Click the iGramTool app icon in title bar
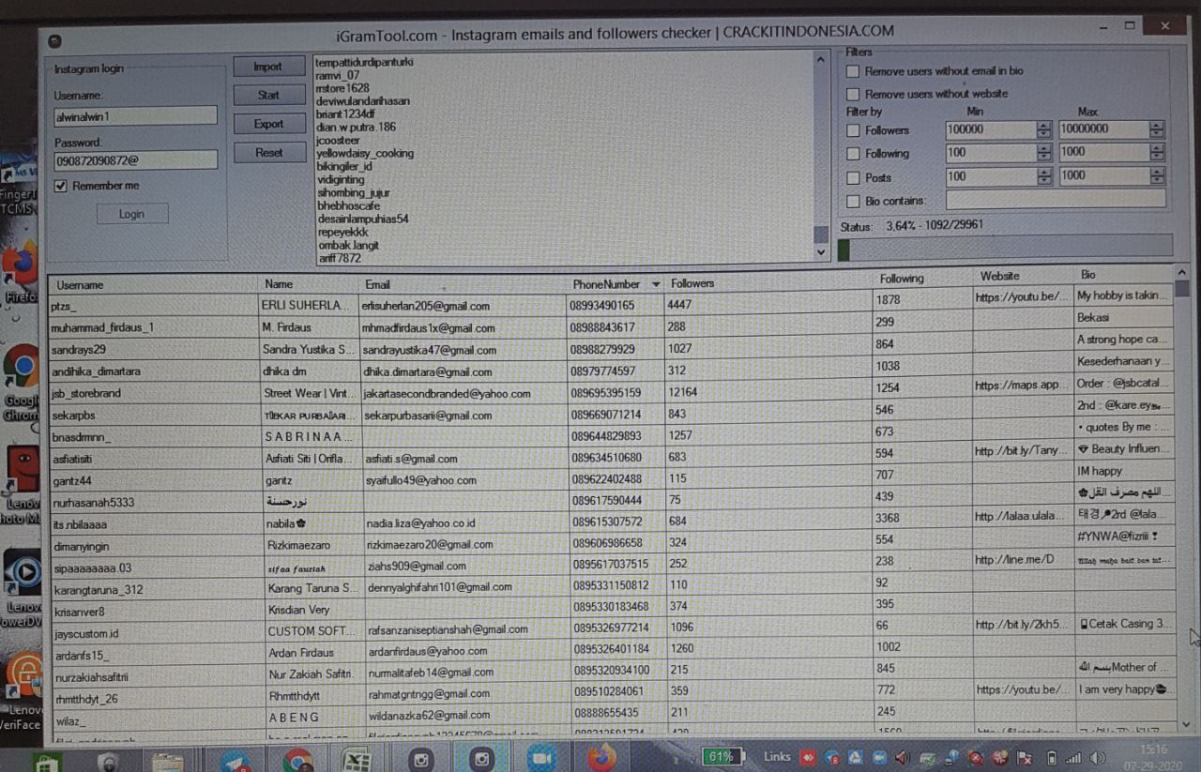 point(55,40)
